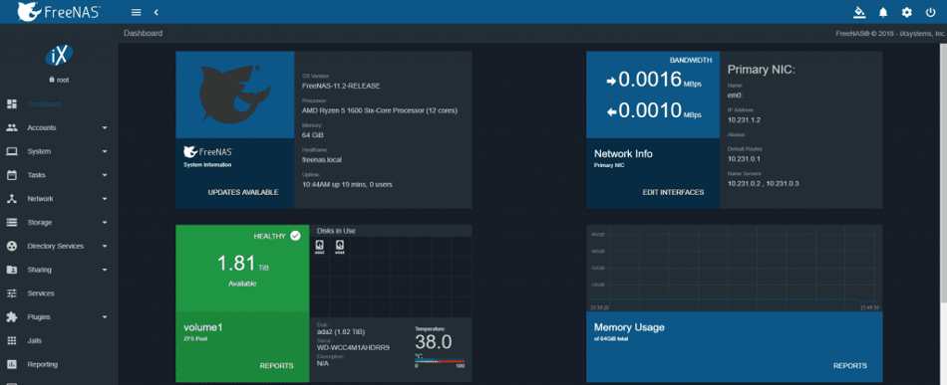Click the hamburger menu icon in top bar
The height and width of the screenshot is (385, 947).
[x=136, y=12]
